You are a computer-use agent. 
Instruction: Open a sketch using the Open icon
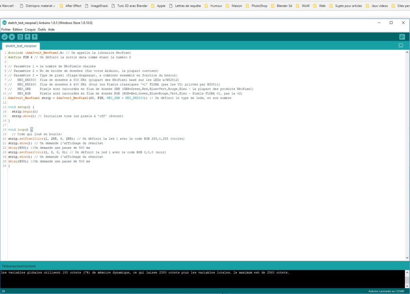pyautogui.click(x=28, y=37)
